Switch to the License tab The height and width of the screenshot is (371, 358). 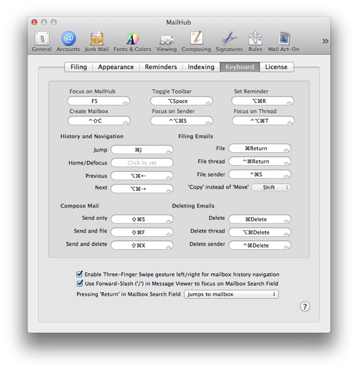click(x=276, y=67)
